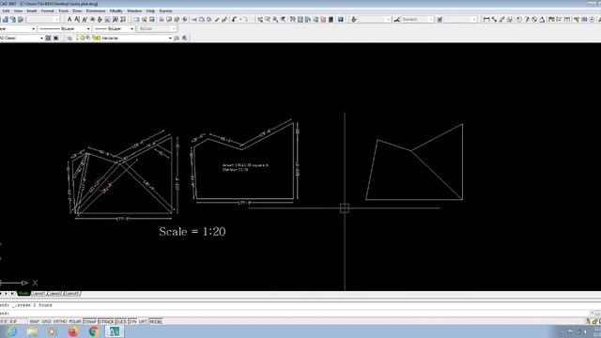Viewport: 601px width, 338px height.
Task: Click the command line input field
Action: pyautogui.click(x=295, y=313)
